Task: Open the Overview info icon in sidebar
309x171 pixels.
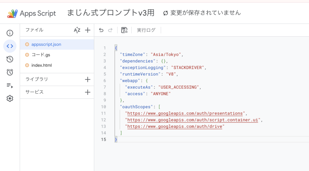Action: tap(10, 33)
